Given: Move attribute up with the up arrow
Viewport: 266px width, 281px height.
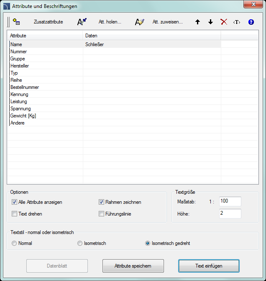Looking at the screenshot, I should (x=197, y=22).
